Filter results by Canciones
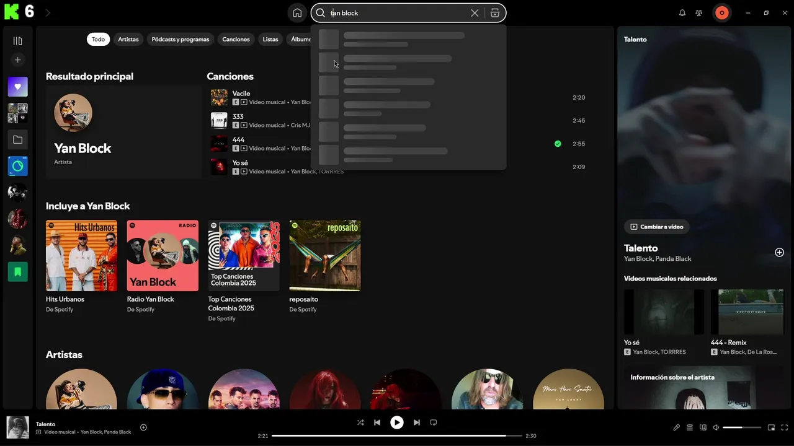 [236, 39]
